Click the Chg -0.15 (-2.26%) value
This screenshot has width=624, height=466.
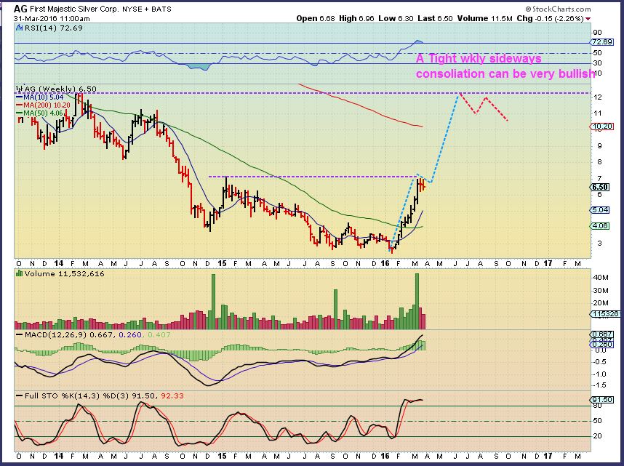[550, 18]
